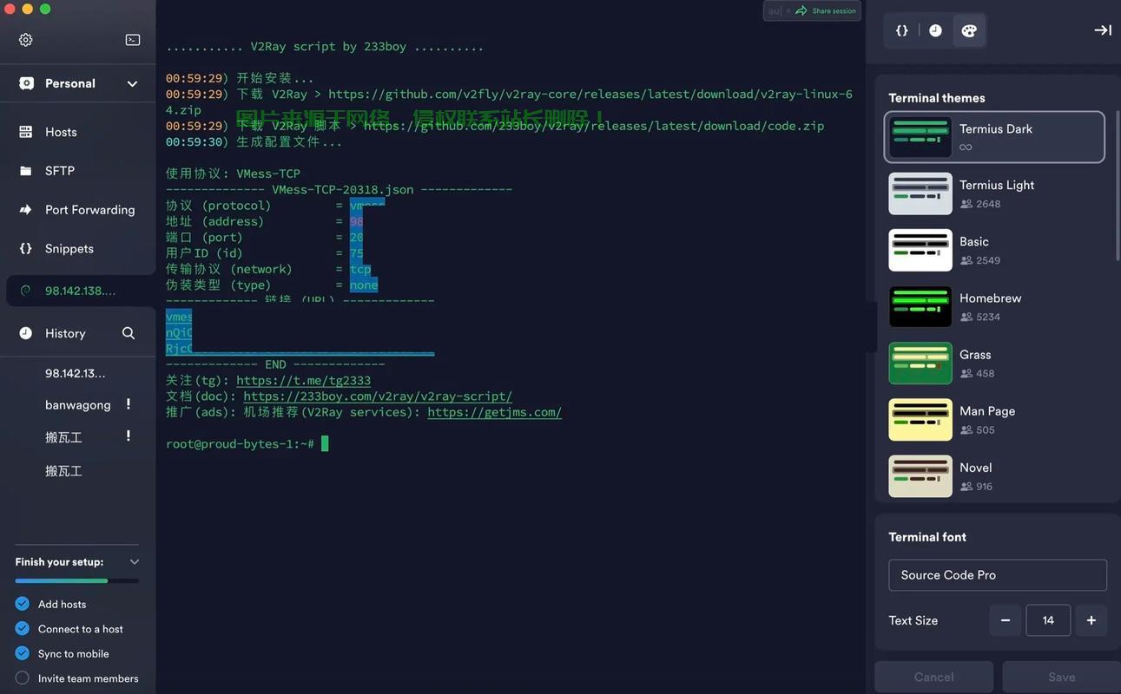Image resolution: width=1121 pixels, height=694 pixels.
Task: Click the Cancel button
Action: [x=934, y=677]
